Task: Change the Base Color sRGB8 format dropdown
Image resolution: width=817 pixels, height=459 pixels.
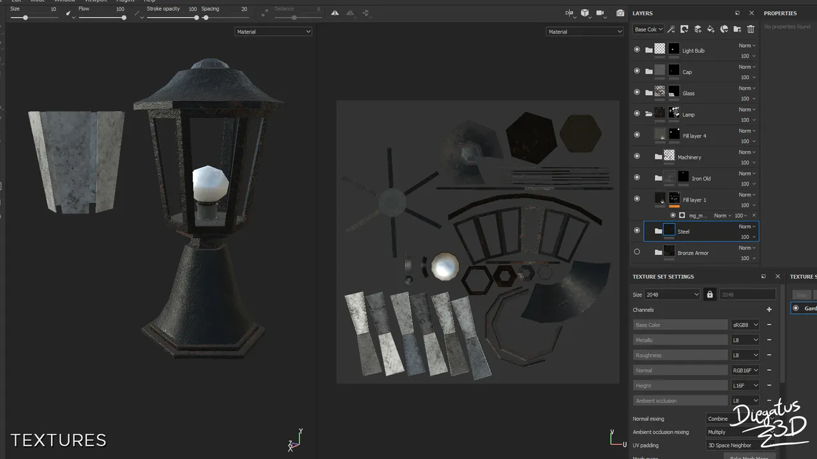Action: 745,324
